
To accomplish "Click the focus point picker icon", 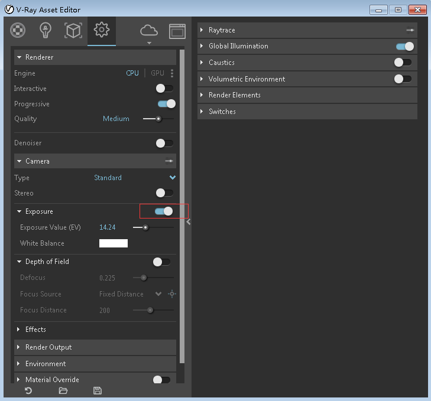I will (172, 294).
